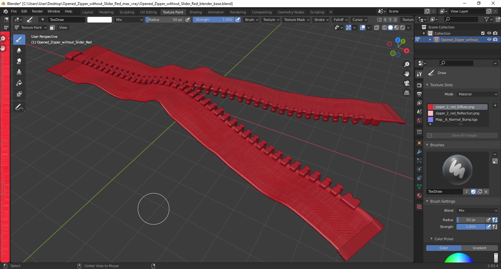The image size is (501, 269).
Task: Toggle viewport overlays display
Action: click(x=363, y=28)
